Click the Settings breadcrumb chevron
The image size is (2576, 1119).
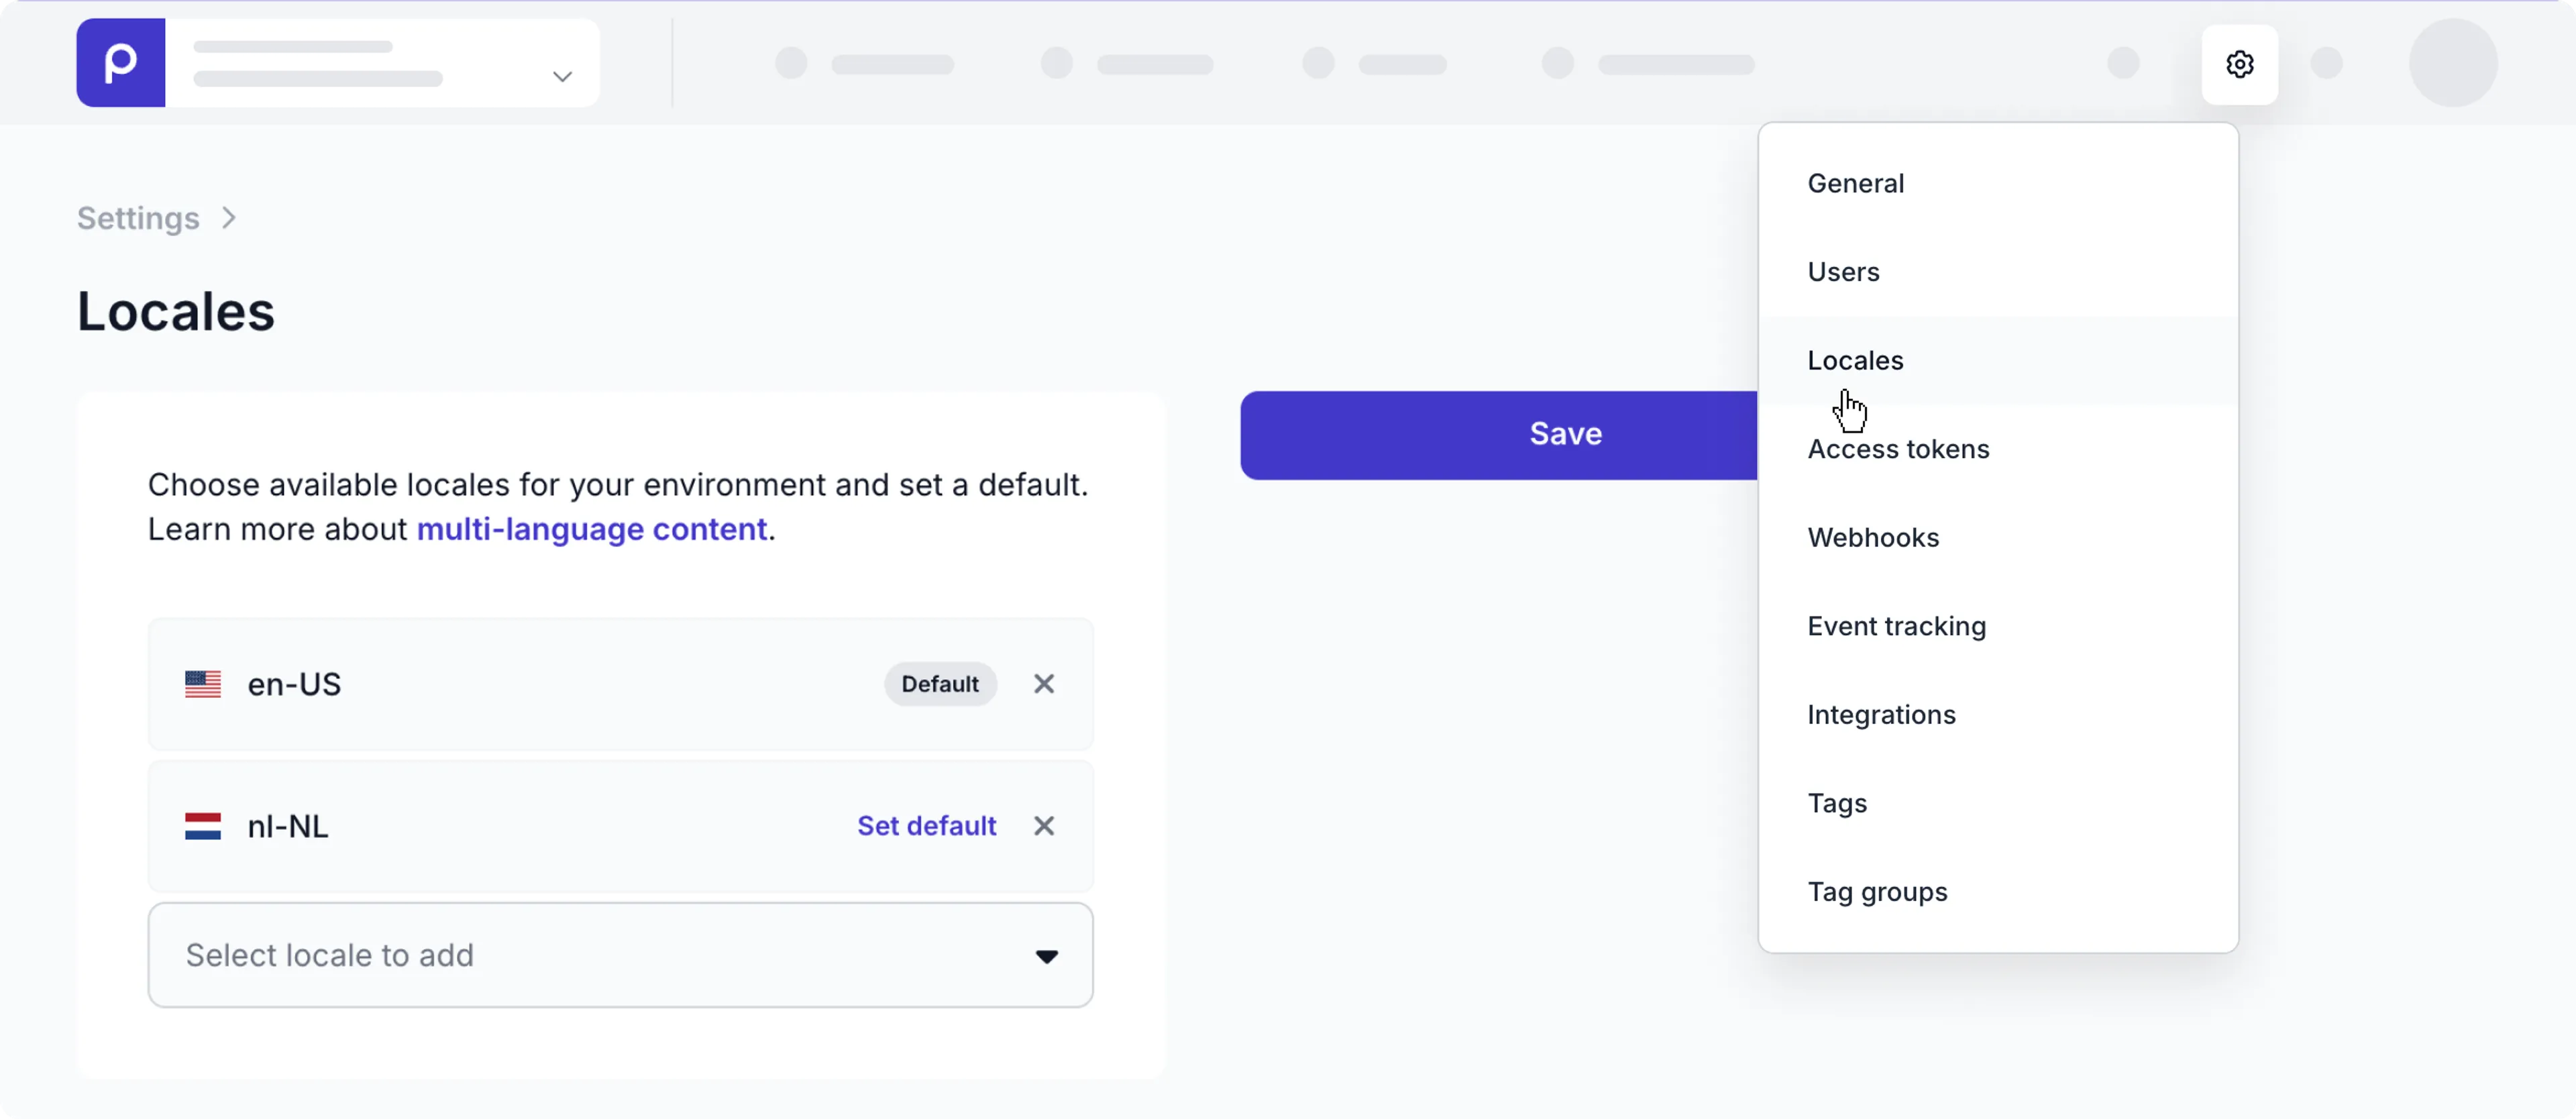tap(229, 218)
